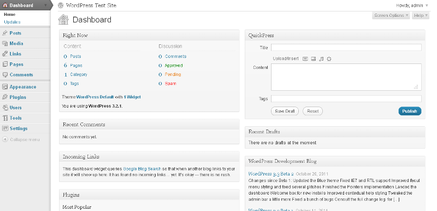437x211 pixels.
Task: Click the Right Now widget header
Action: click(149, 35)
